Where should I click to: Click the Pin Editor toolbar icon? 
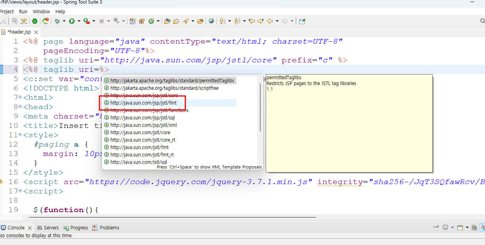[x=302, y=21]
